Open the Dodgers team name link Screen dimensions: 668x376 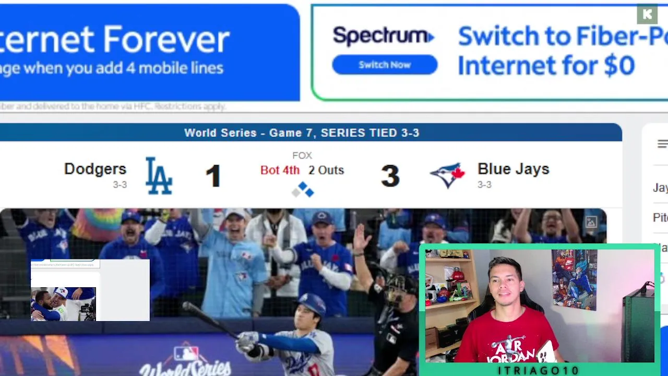tap(95, 169)
